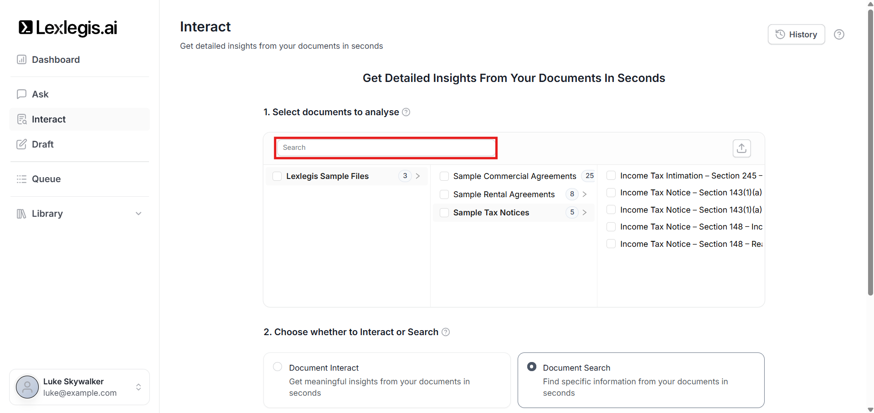Viewport: 874px width, 413px height.
Task: Open the user account switcher arrows
Action: (x=139, y=387)
